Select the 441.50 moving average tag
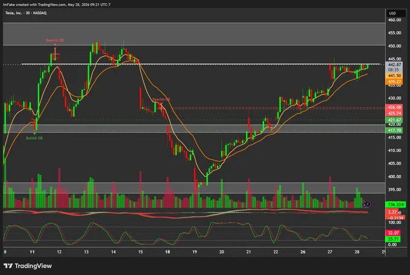This screenshot has height=275, width=410. click(x=394, y=75)
